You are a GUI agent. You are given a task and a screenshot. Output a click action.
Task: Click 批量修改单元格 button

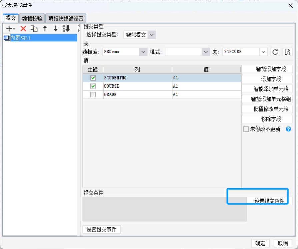click(267, 109)
